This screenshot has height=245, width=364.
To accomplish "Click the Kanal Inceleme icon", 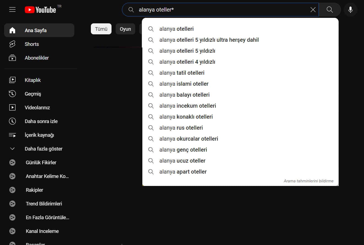I will click(12, 231).
